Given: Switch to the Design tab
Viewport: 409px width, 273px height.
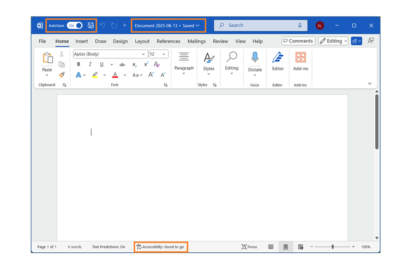Looking at the screenshot, I should pos(121,41).
